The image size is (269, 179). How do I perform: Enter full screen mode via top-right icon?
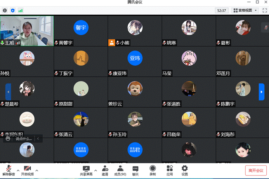coord(264,10)
